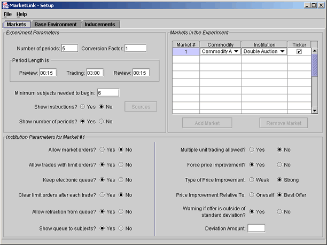This screenshot has height=245, width=327.
Task: Open the Help menu
Action: (21, 14)
